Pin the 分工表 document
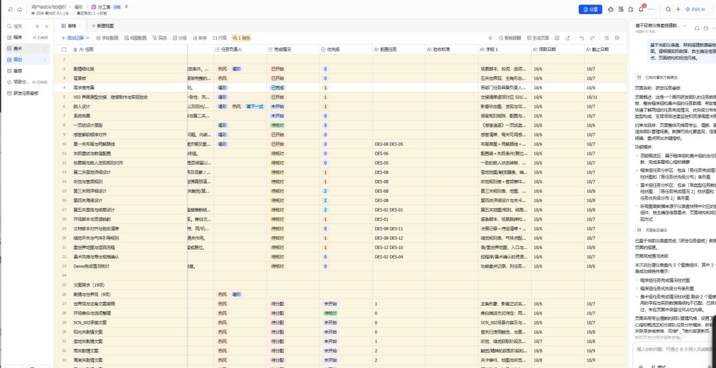 [127, 7]
